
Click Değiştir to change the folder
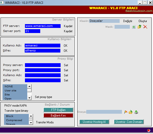point(128,21)
